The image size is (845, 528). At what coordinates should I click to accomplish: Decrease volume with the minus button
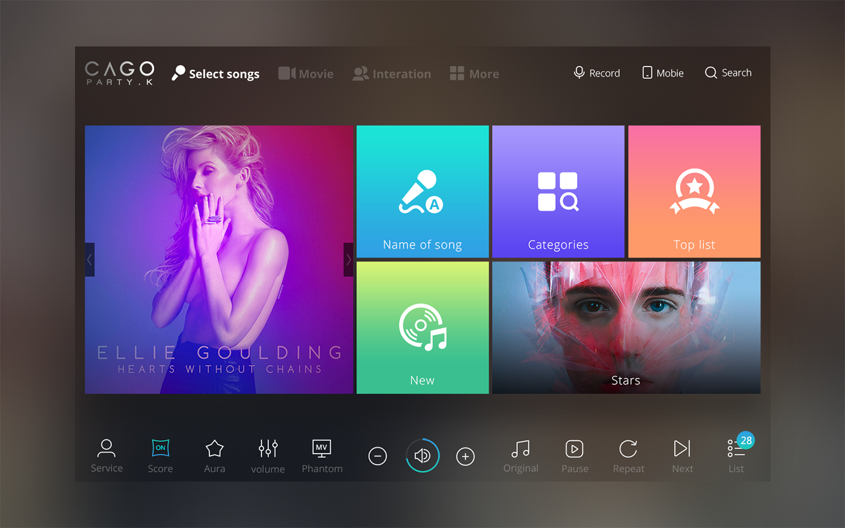pos(378,456)
